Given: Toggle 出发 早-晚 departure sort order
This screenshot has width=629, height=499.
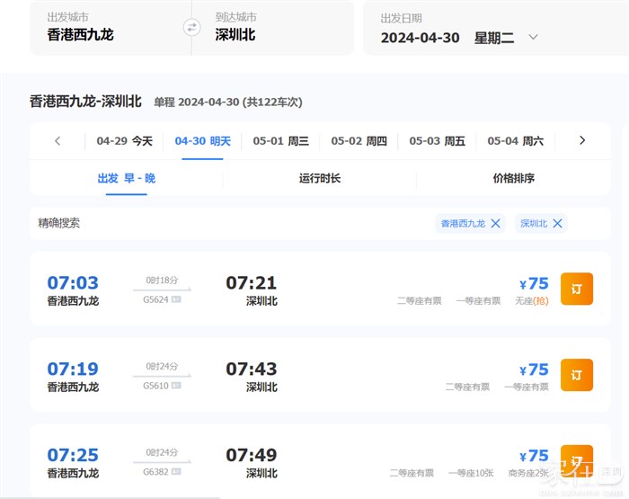Looking at the screenshot, I should click(x=126, y=178).
